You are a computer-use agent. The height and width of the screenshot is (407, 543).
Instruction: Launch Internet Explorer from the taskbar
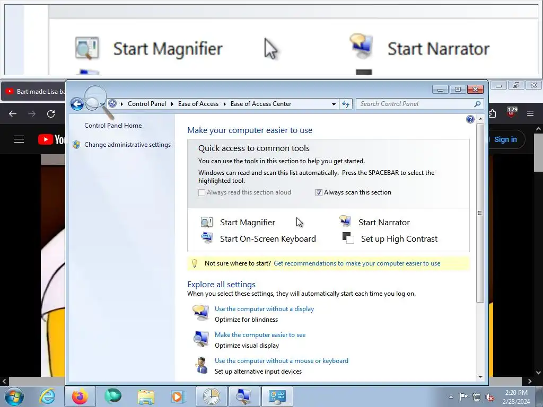tap(47, 396)
